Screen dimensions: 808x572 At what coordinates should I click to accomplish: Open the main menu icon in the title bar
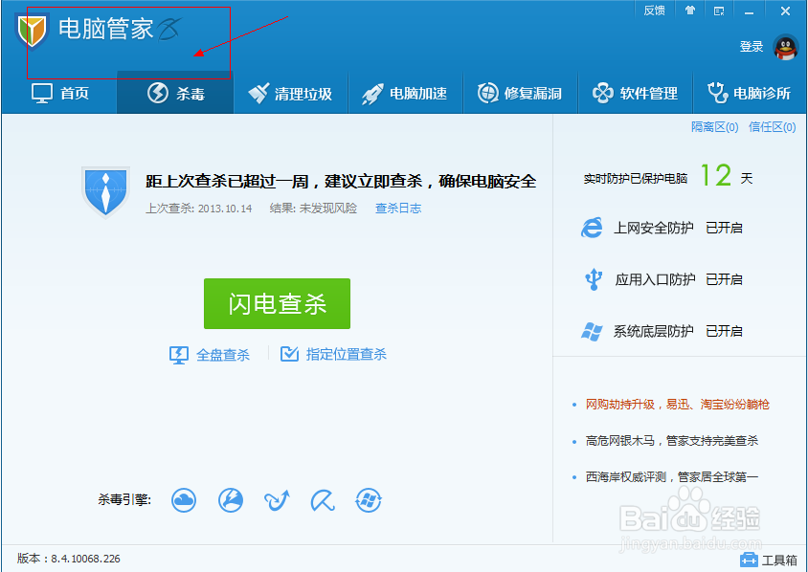pos(719,11)
